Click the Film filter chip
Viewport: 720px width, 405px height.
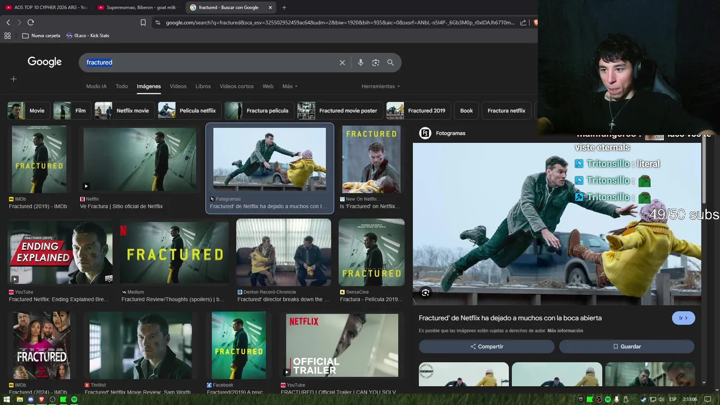tap(72, 111)
